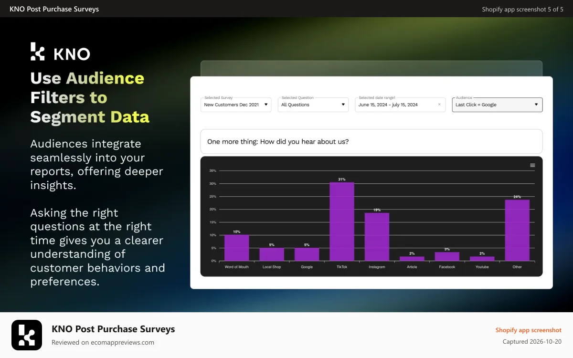Click the question "How did you hear about us?"
This screenshot has height=358, width=573.
pos(371,141)
